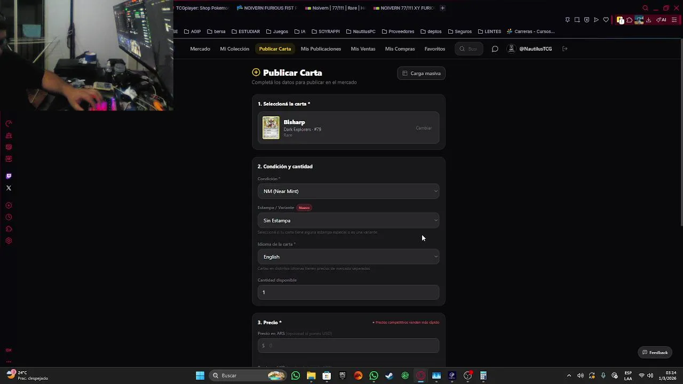This screenshot has height=384, width=683.
Task: Open the OBS Studio taskbar icon
Action: tap(468, 375)
